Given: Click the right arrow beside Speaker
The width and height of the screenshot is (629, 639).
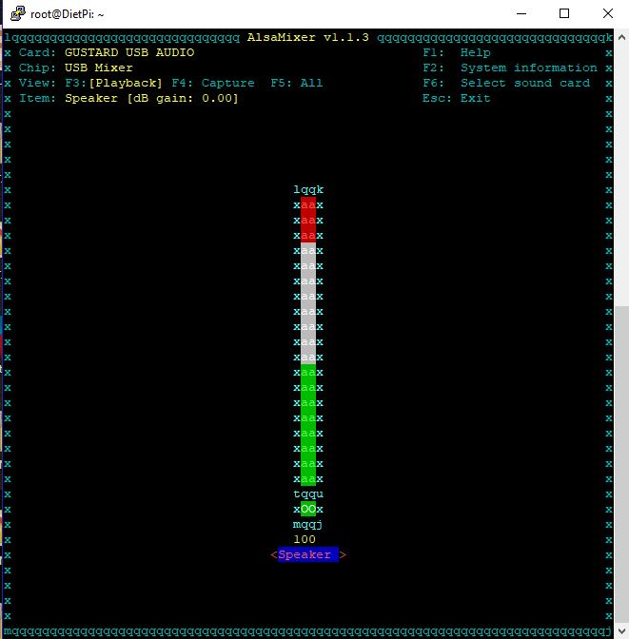Looking at the screenshot, I should (344, 554).
